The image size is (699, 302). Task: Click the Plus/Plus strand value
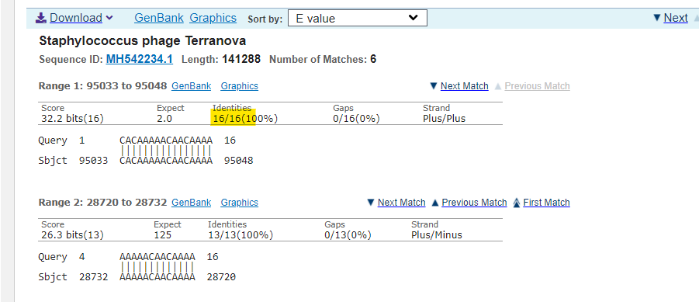pos(444,119)
